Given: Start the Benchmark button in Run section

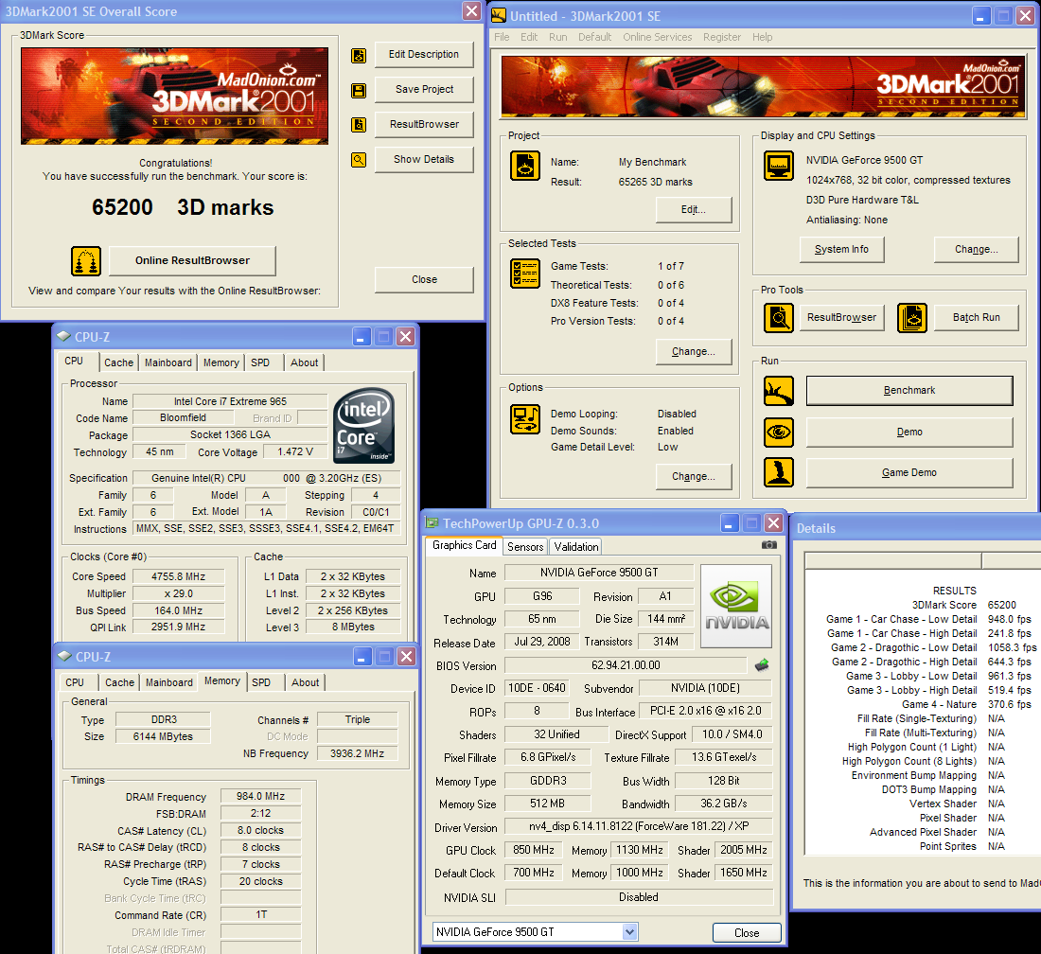Looking at the screenshot, I should [x=909, y=391].
